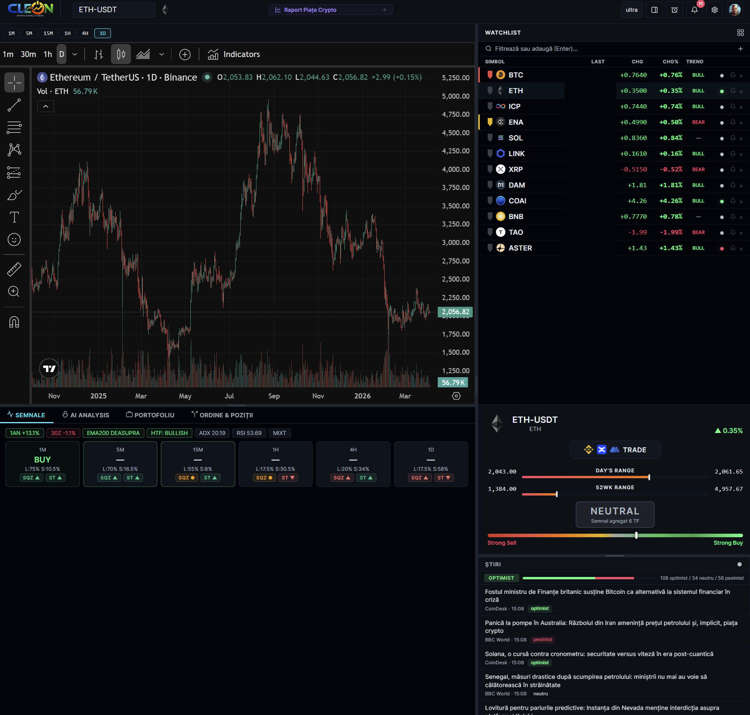Click the TradingView logo on chart
The image size is (750, 715).
pos(50,369)
